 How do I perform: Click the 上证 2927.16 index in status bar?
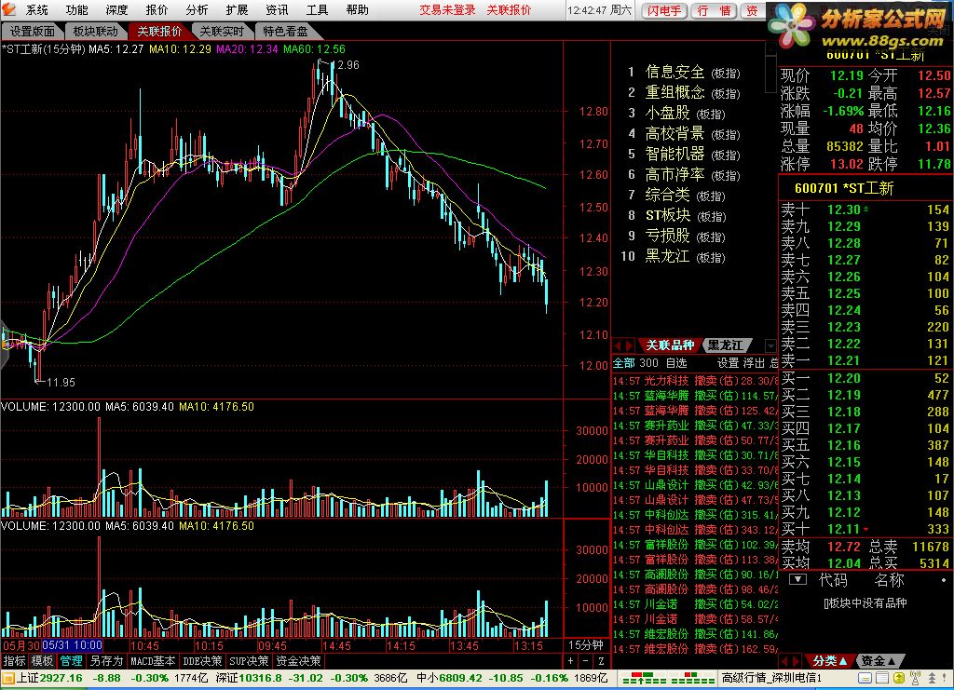click(x=49, y=677)
